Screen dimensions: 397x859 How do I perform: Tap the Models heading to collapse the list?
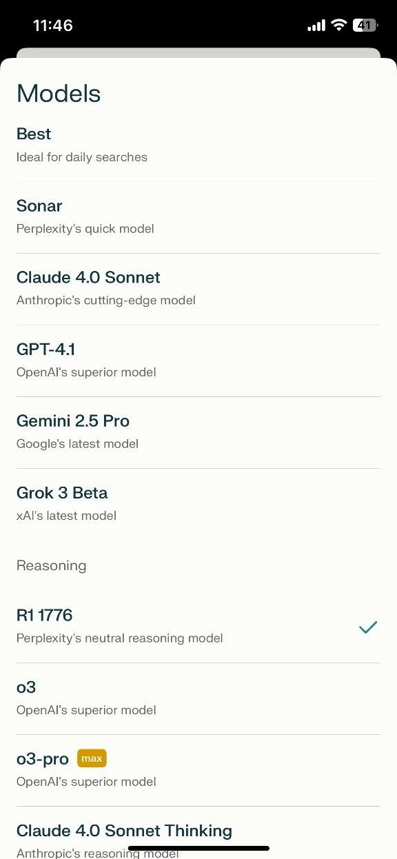point(59,93)
